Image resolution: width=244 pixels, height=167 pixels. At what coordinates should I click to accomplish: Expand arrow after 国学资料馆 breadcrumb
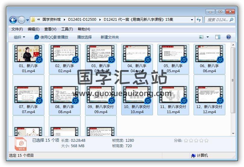point(65,20)
